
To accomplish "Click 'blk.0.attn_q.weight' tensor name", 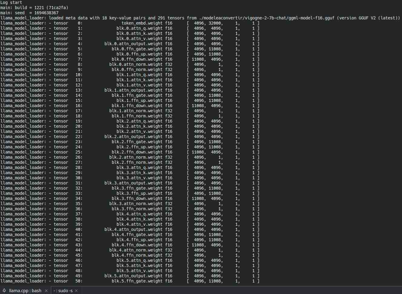I will (140, 28).
